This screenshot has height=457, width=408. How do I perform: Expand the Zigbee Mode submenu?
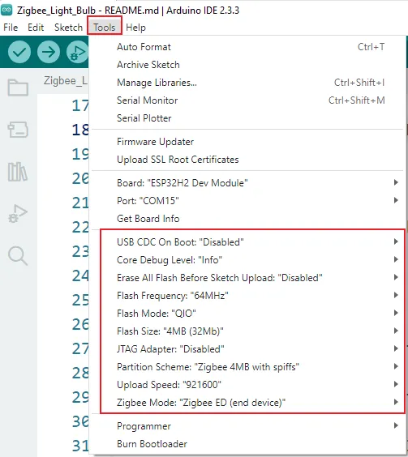[x=252, y=403]
